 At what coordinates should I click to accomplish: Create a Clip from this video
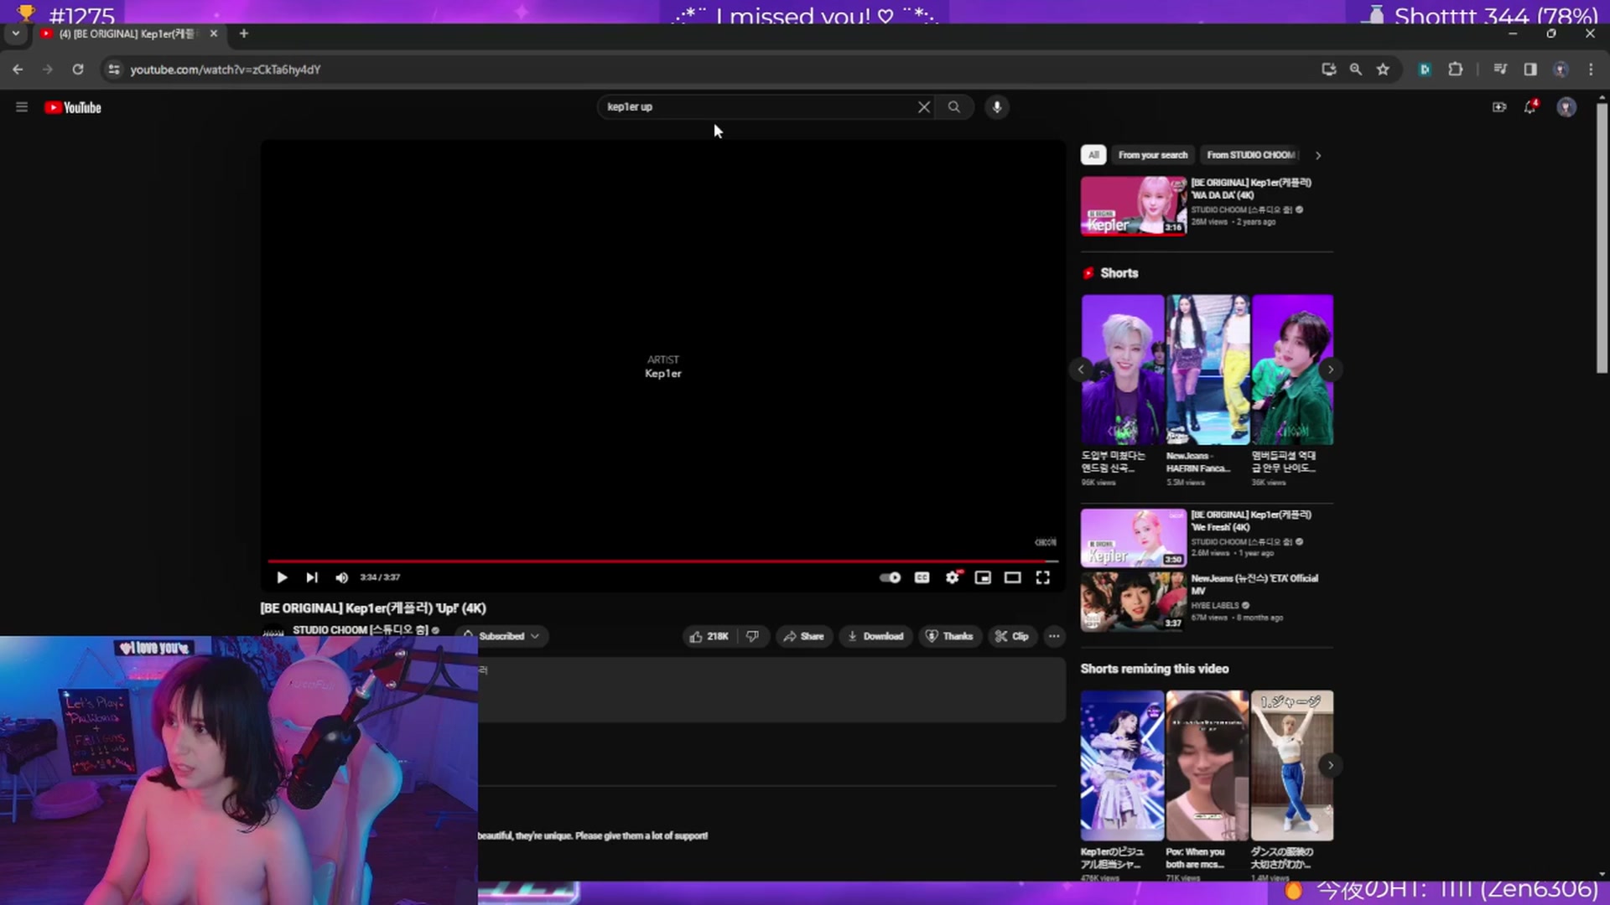pos(1012,637)
